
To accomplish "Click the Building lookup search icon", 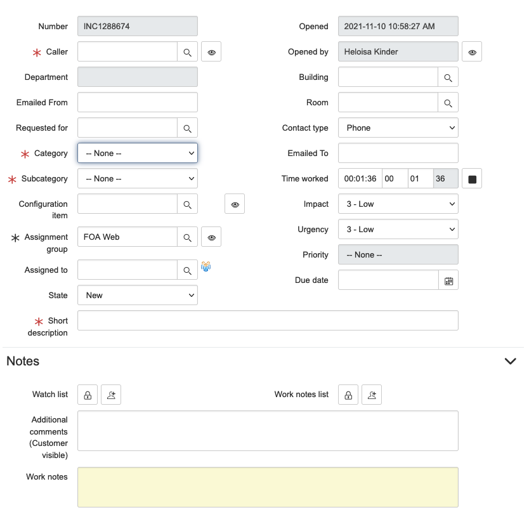I will click(x=448, y=77).
